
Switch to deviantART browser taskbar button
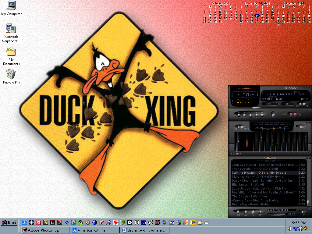145,230
